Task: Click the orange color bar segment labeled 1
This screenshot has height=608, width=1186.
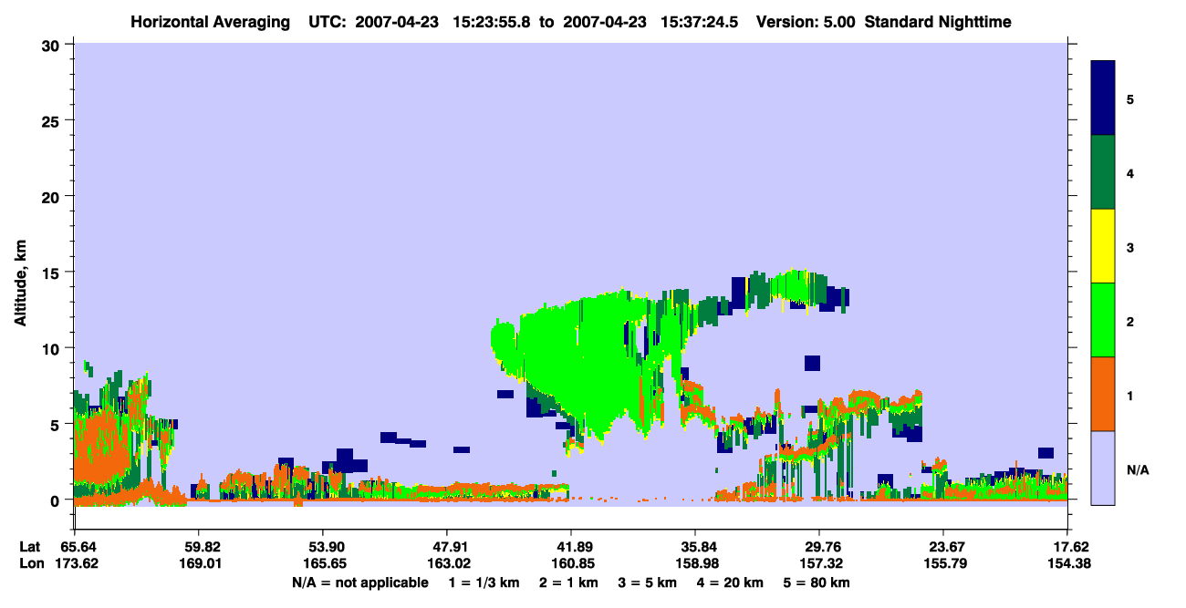Action: [1103, 394]
